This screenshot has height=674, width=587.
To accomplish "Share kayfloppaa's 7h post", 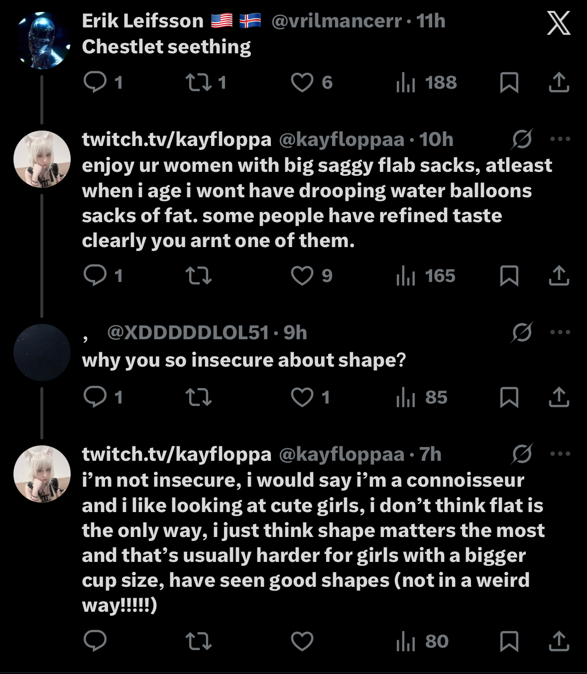I will [x=559, y=641].
